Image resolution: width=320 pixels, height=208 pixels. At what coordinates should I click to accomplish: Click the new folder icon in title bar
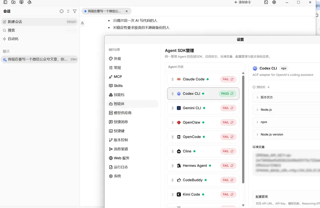tap(13, 2)
